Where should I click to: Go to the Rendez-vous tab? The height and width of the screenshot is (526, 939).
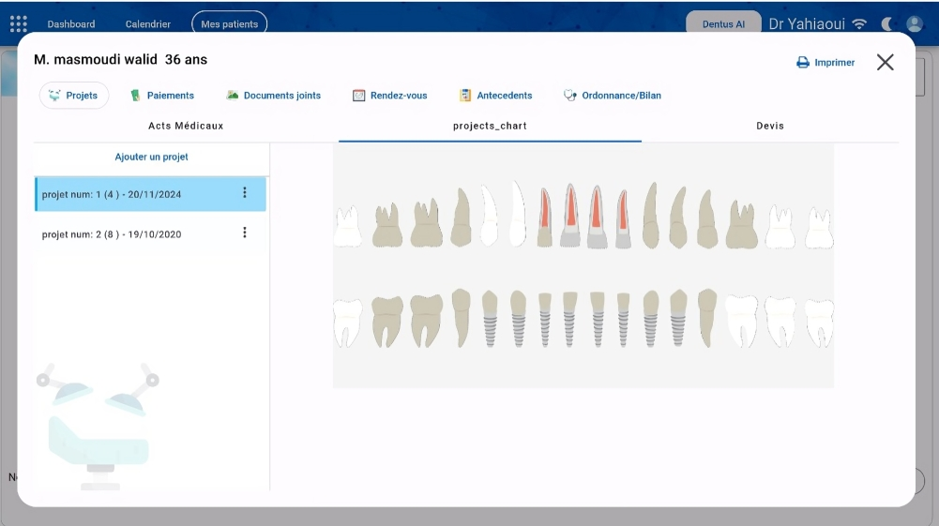point(389,96)
